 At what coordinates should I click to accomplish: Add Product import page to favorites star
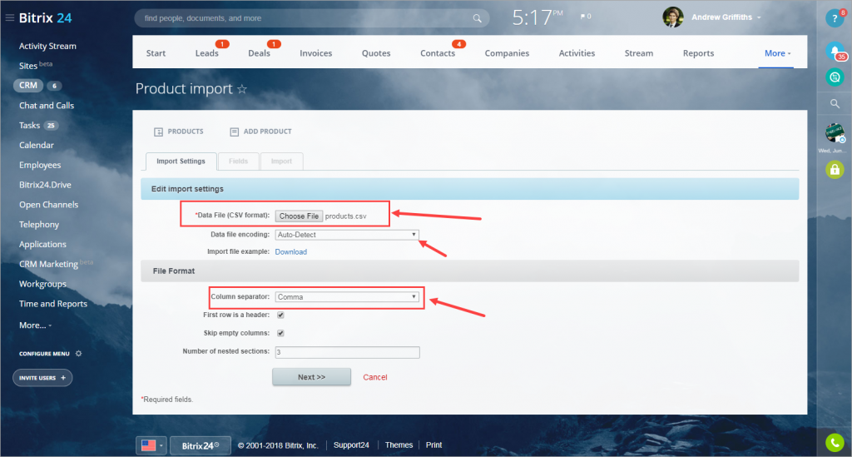[242, 88]
